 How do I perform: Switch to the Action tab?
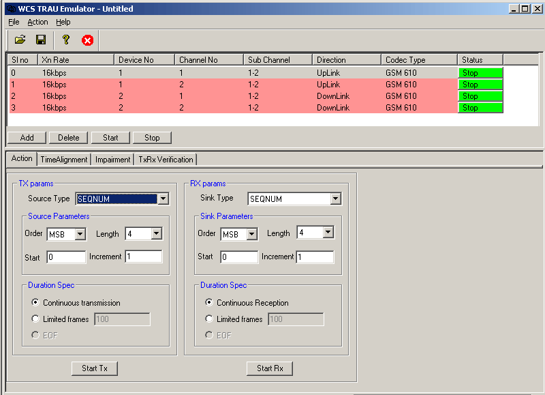(x=22, y=158)
